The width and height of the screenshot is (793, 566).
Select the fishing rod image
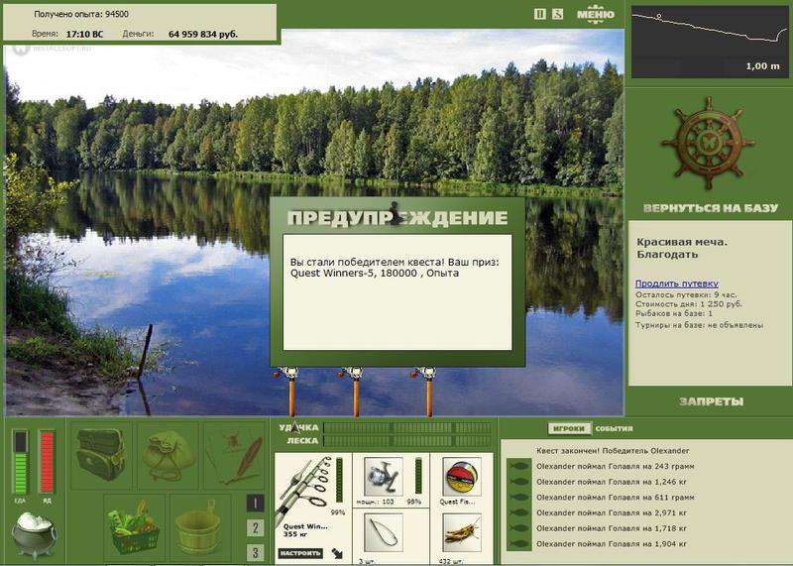pyautogui.click(x=304, y=489)
